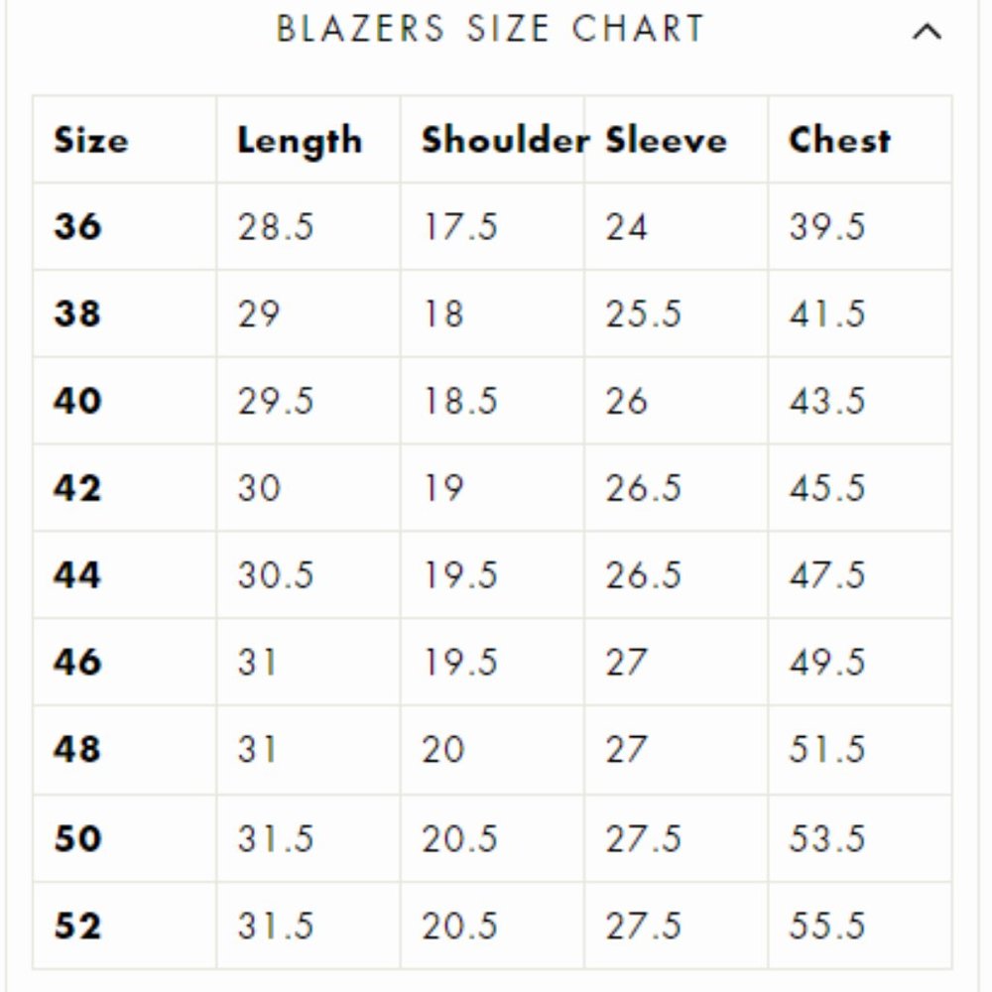
Task: Select size 38 row label
Action: [77, 314]
